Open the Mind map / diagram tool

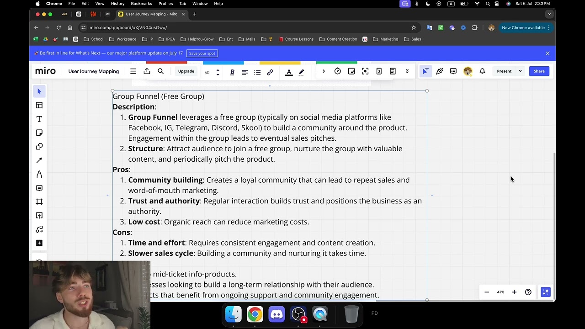[x=39, y=229]
